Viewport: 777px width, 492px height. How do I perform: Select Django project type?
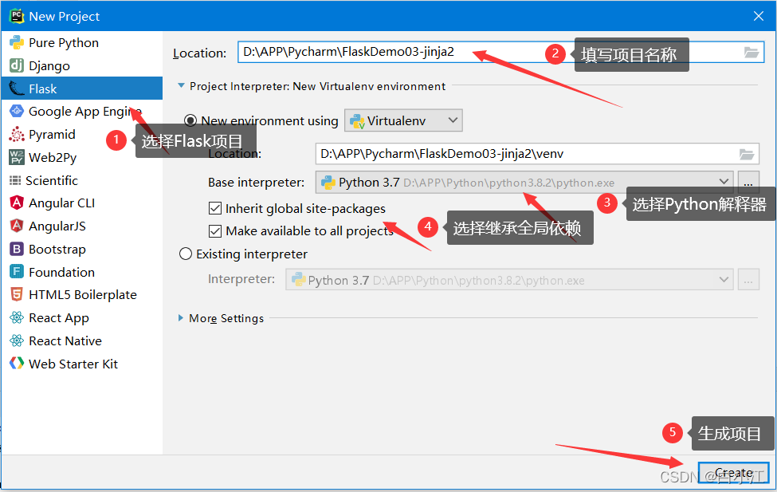point(49,65)
